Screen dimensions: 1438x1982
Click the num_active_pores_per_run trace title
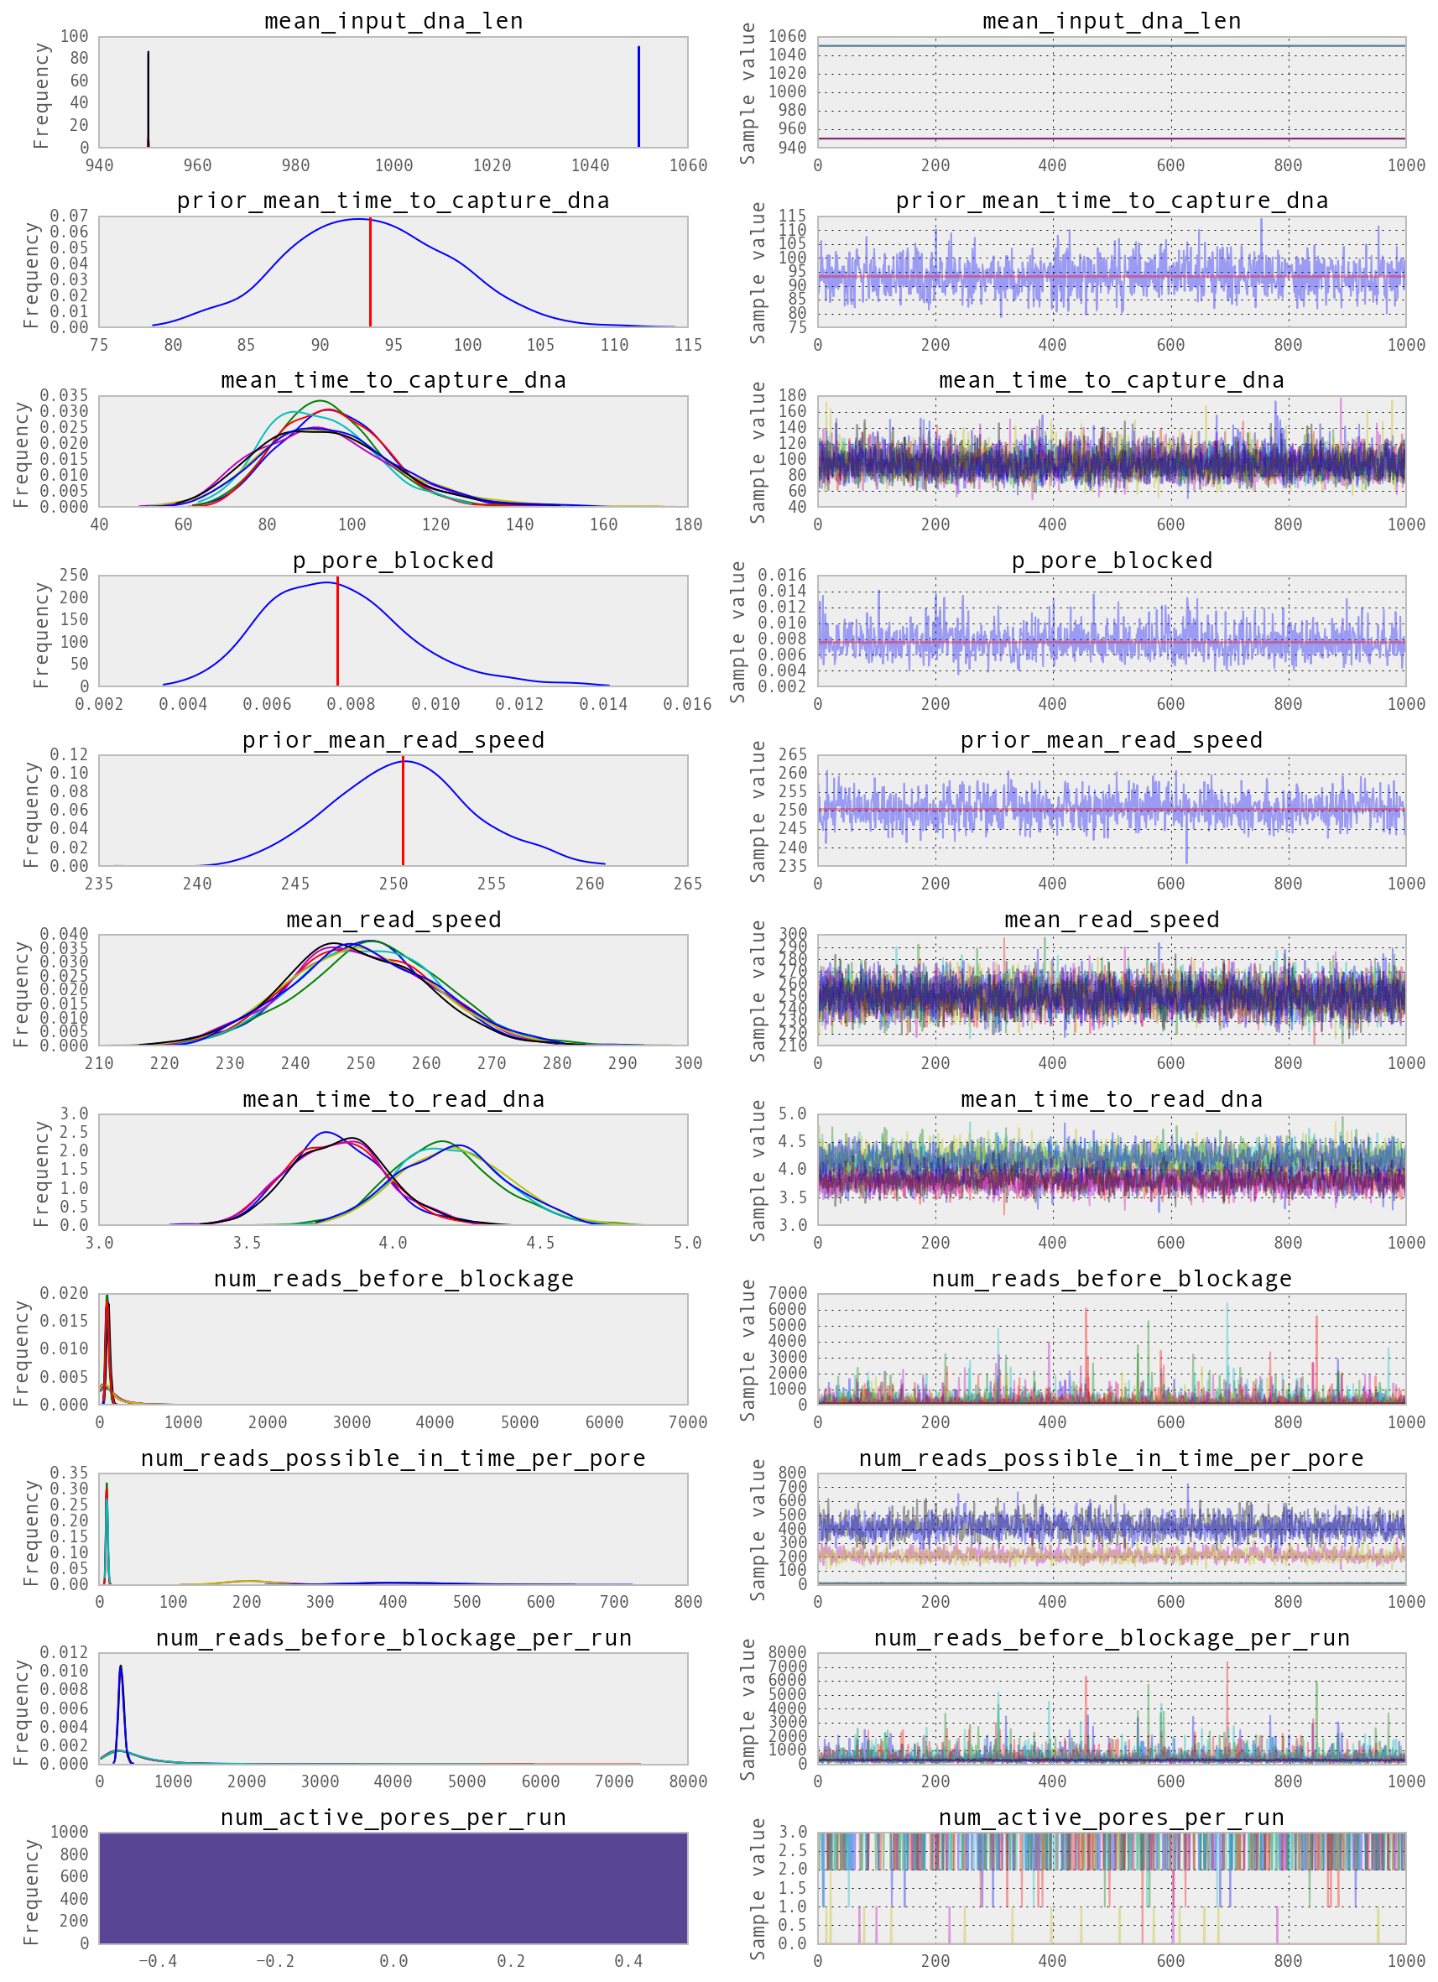point(1109,1816)
